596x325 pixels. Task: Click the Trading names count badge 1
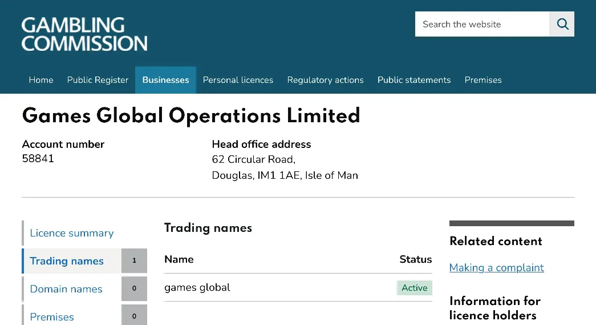point(134,260)
